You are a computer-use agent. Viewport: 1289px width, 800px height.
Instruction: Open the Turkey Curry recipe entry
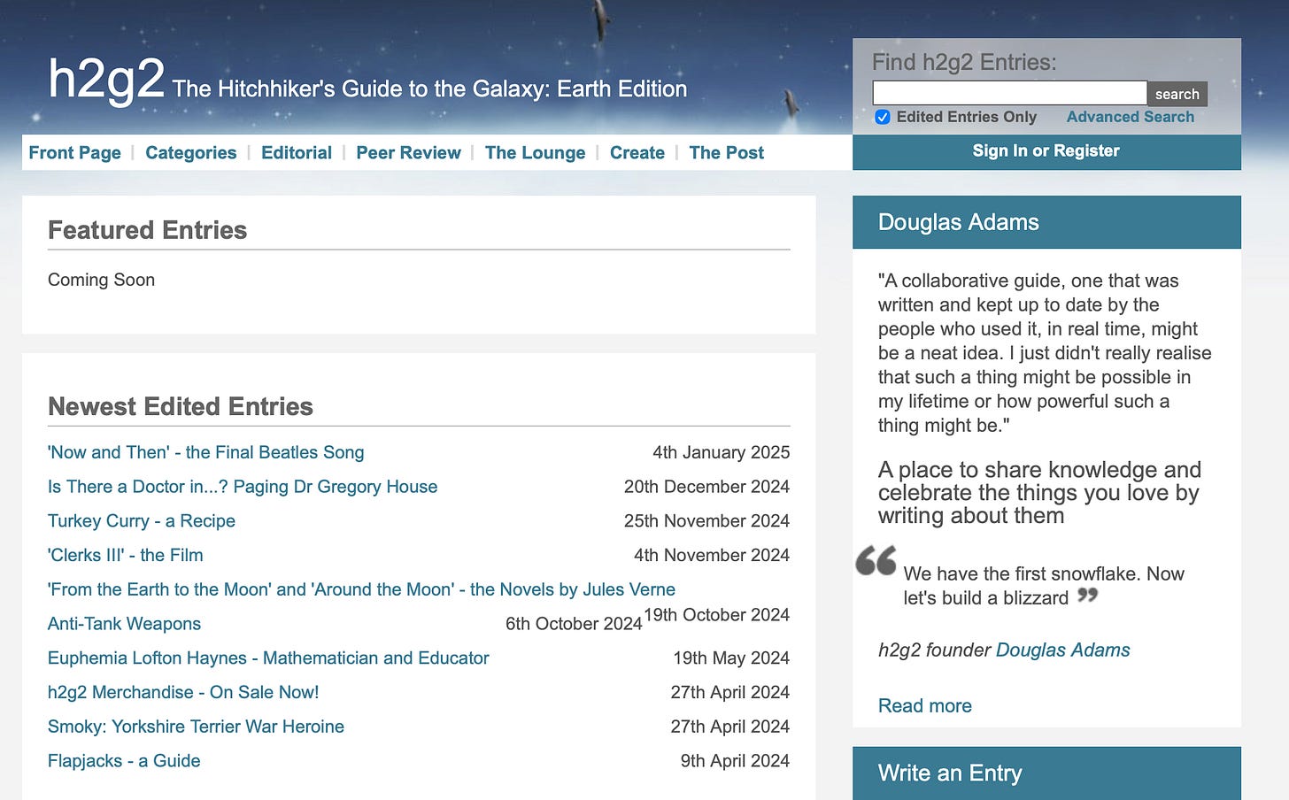[x=142, y=521]
